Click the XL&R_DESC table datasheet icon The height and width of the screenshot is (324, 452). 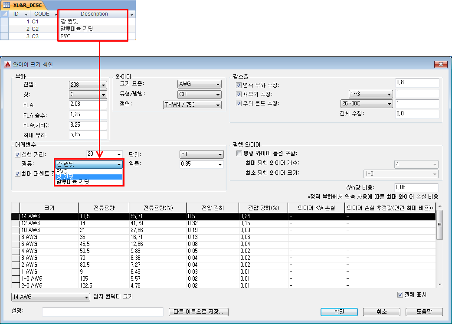(7, 5)
